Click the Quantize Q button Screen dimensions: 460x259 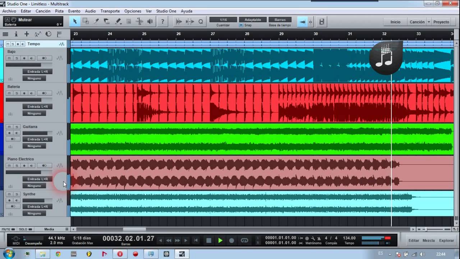[201, 22]
